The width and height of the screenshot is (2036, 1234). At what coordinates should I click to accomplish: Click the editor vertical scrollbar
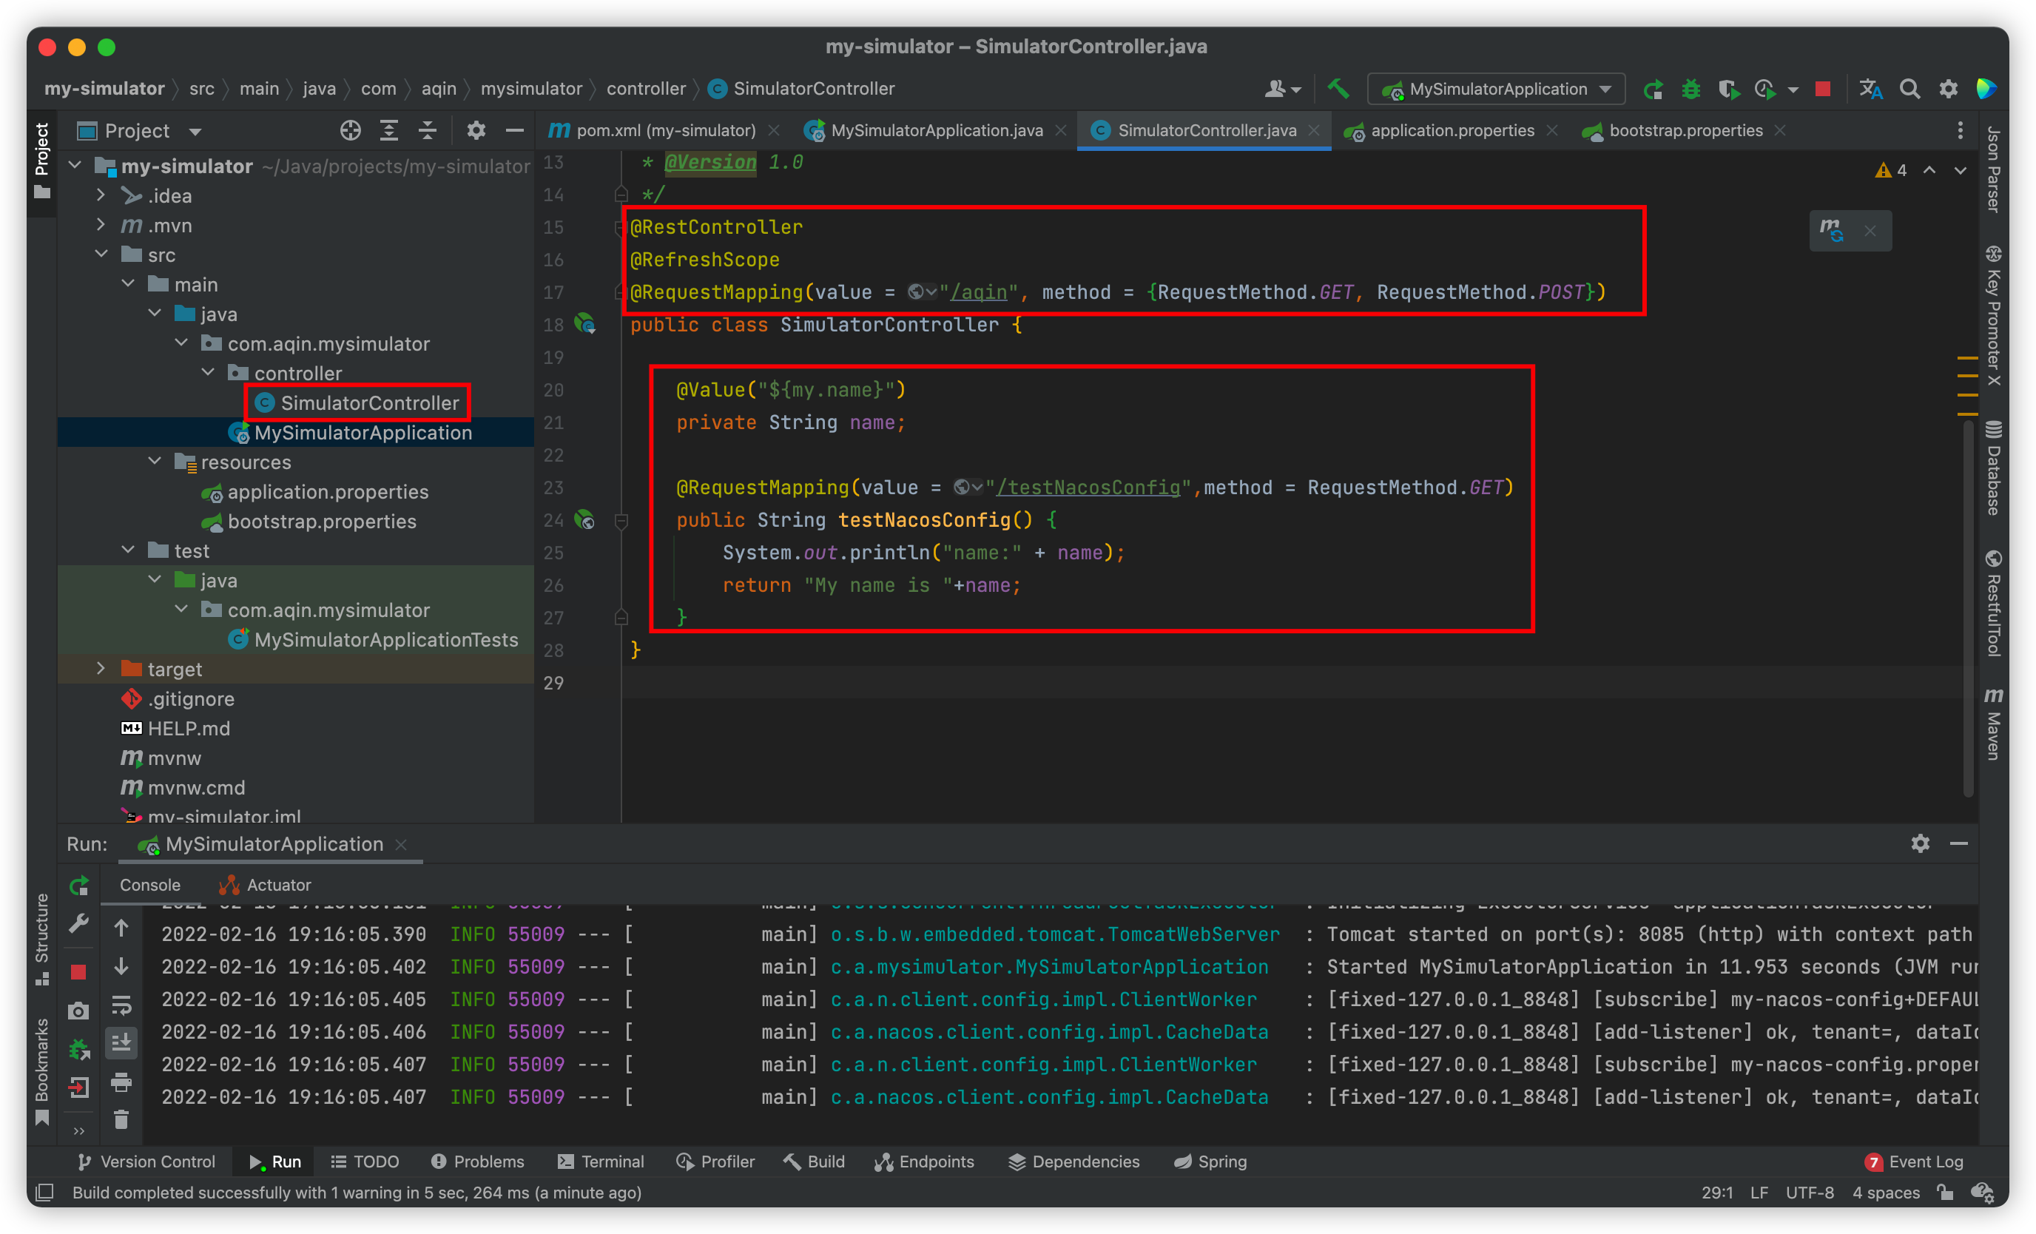(x=1968, y=607)
